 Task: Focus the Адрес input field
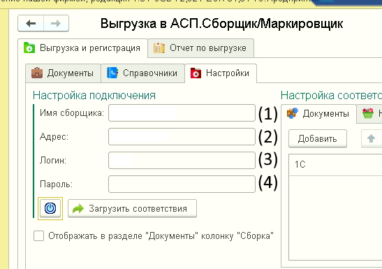click(182, 137)
